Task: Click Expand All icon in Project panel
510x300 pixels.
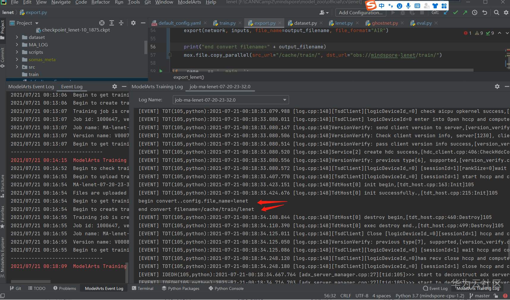Action: pos(112,23)
